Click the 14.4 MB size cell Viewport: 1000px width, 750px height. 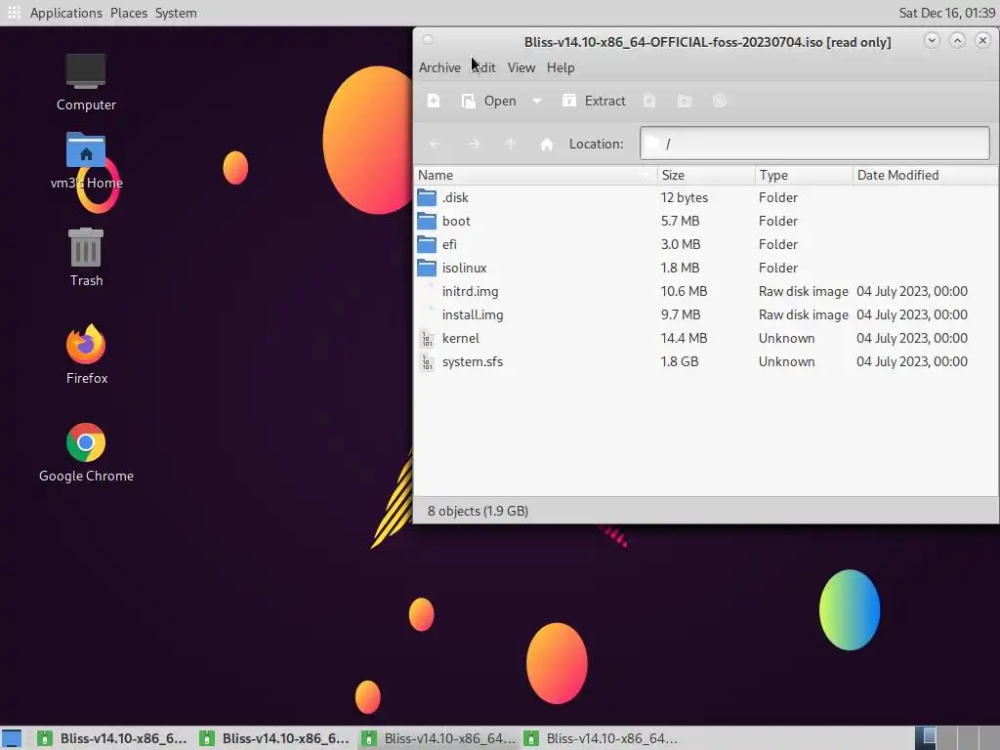[684, 338]
